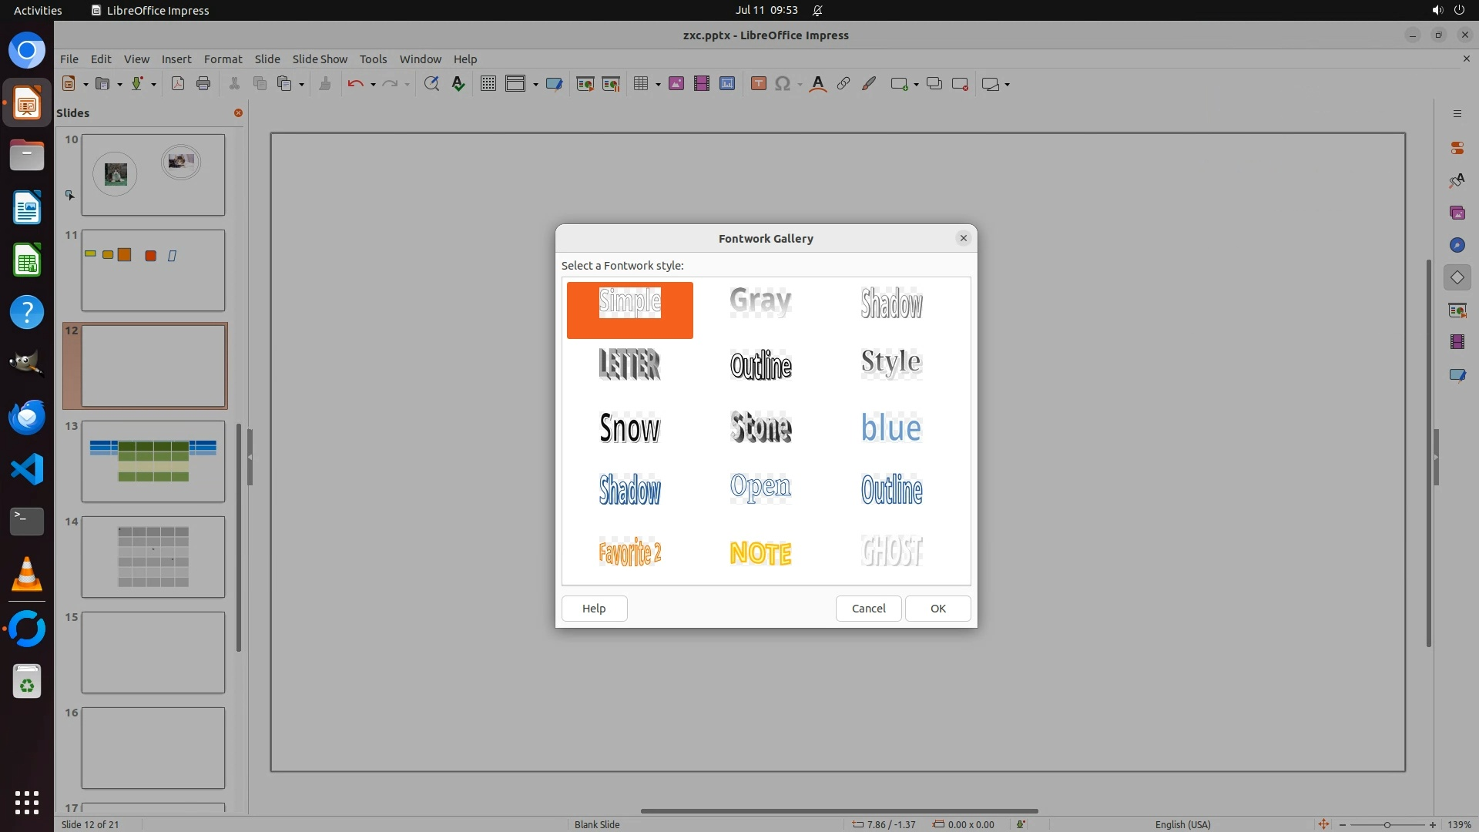Screen dimensions: 1479x832
Task: Click the Print toolbar icon
Action: [x=203, y=84]
